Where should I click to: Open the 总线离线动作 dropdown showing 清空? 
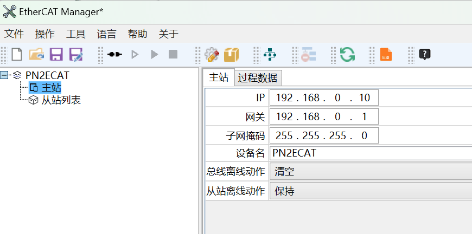(371, 172)
